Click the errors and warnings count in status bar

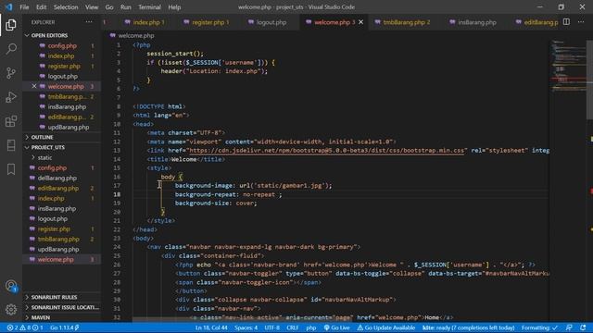25,327
